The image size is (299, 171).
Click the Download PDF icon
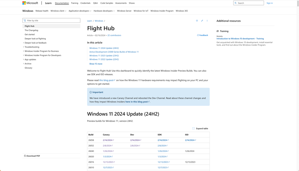[25, 156]
